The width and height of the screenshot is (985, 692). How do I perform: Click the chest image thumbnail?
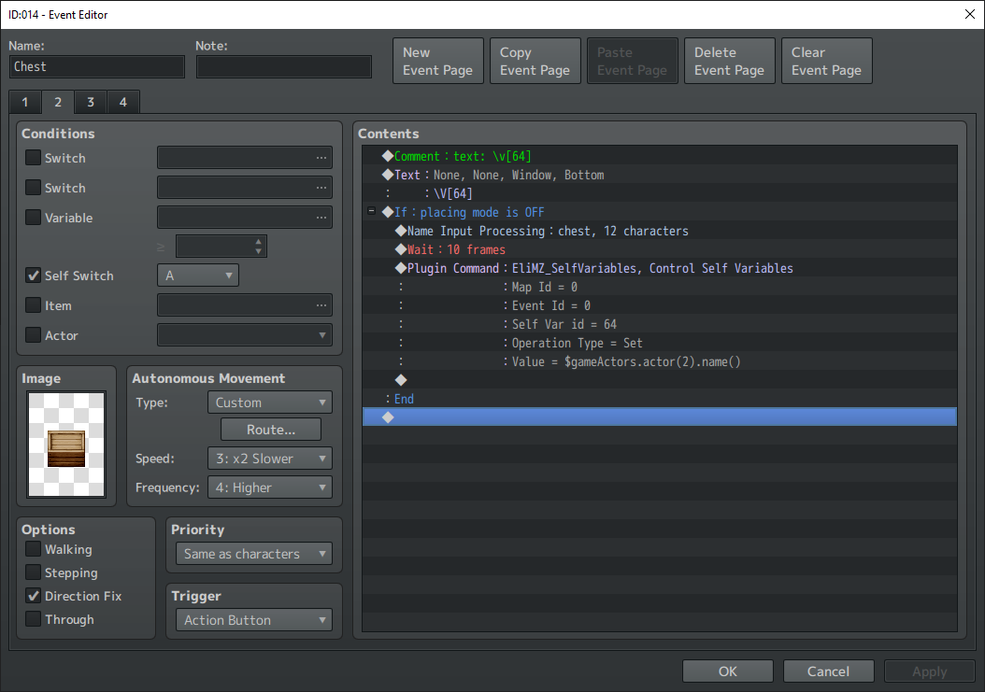66,445
